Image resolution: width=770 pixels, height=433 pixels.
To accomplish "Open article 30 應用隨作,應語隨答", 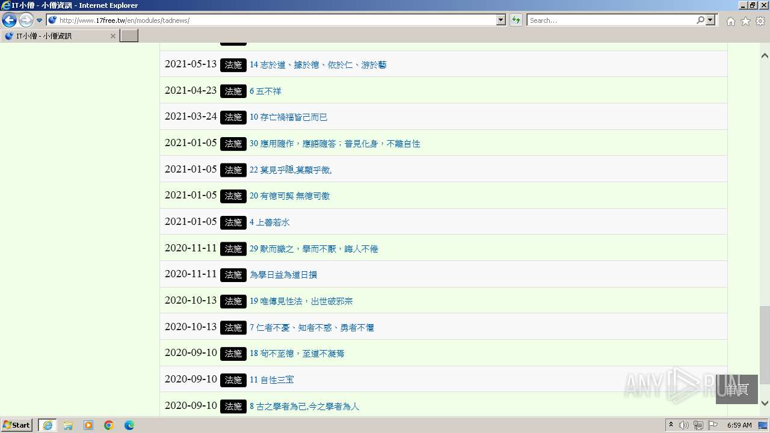I will [335, 144].
